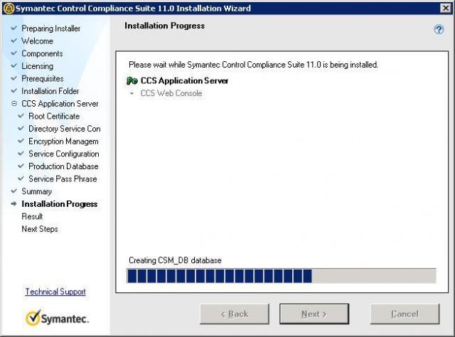Click the checkmark beside Welcome
This screenshot has width=455, height=337.
click(x=14, y=41)
